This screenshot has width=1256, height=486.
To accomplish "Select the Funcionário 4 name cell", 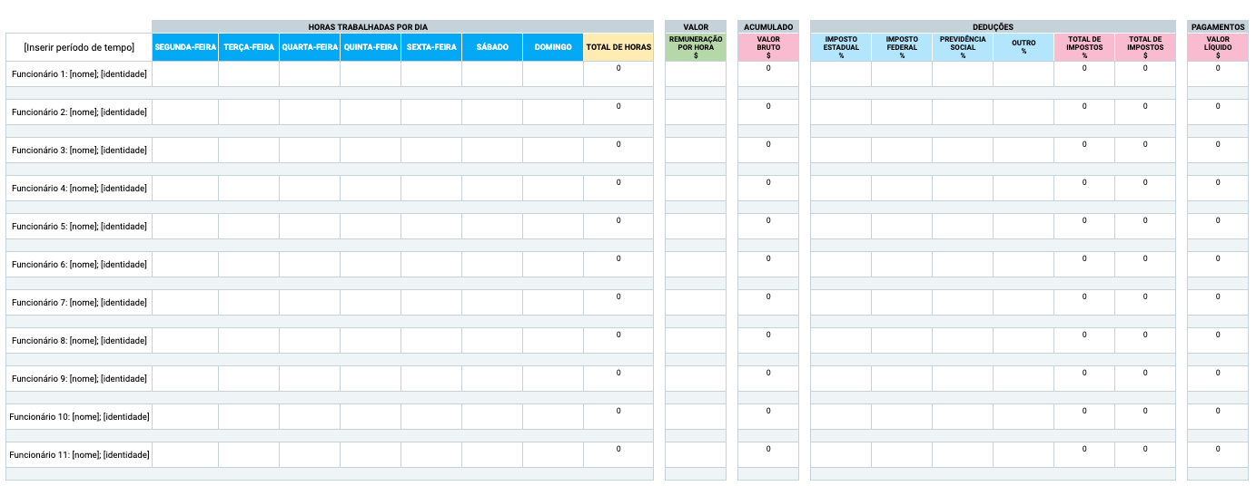I will coord(79,189).
